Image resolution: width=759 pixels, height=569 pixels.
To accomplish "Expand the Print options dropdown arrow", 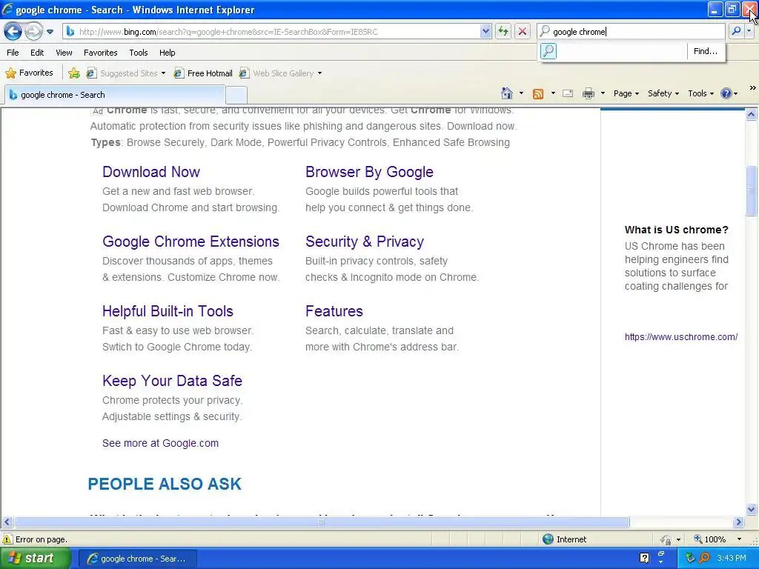I will tap(603, 93).
